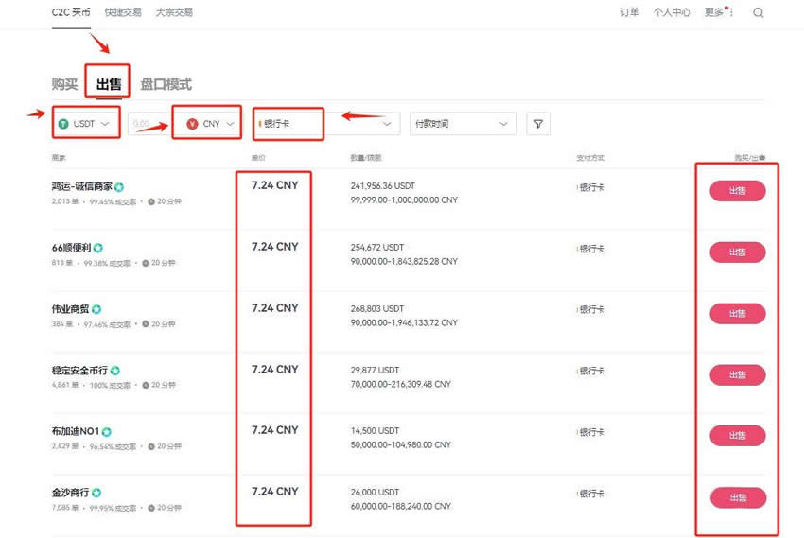This screenshot has width=804, height=538.
Task: Click 出售 button for 稳定安全币行
Action: [x=738, y=375]
